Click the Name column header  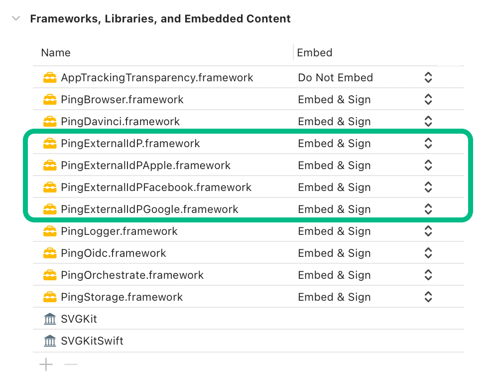pyautogui.click(x=55, y=53)
